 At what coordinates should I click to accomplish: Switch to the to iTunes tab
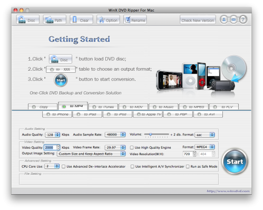[103, 107]
